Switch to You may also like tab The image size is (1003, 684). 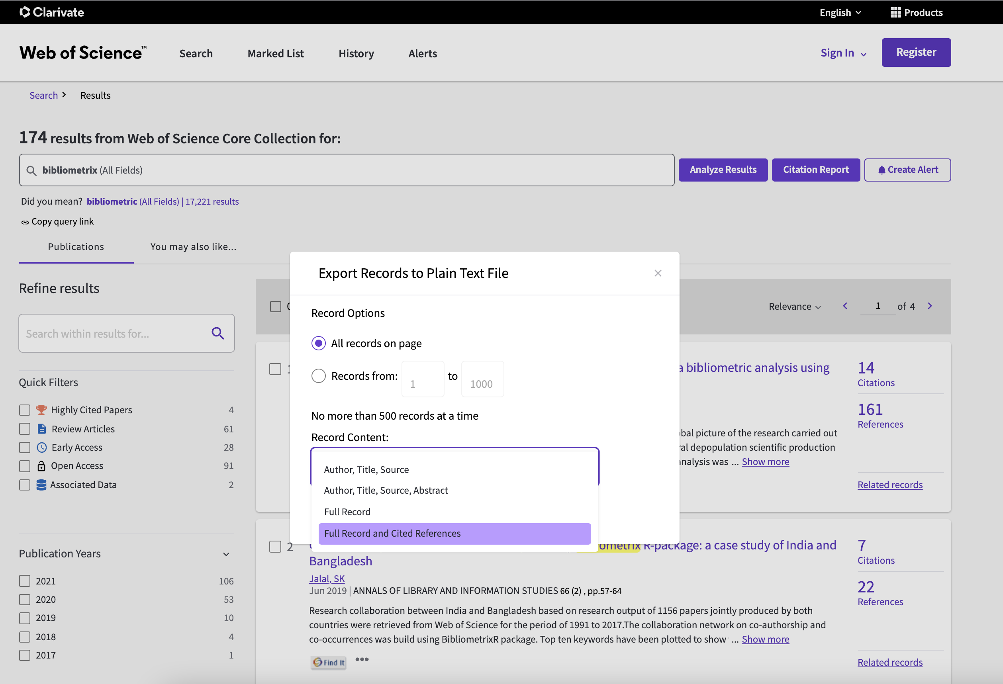(x=193, y=247)
